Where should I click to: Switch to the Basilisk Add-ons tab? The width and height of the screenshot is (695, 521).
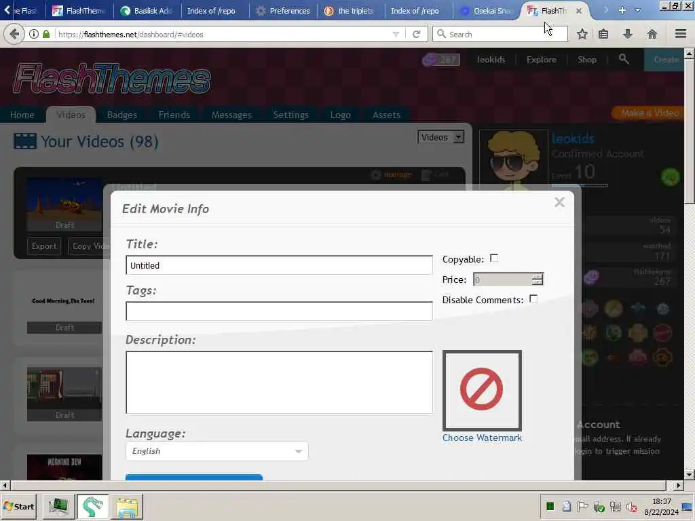tap(147, 11)
